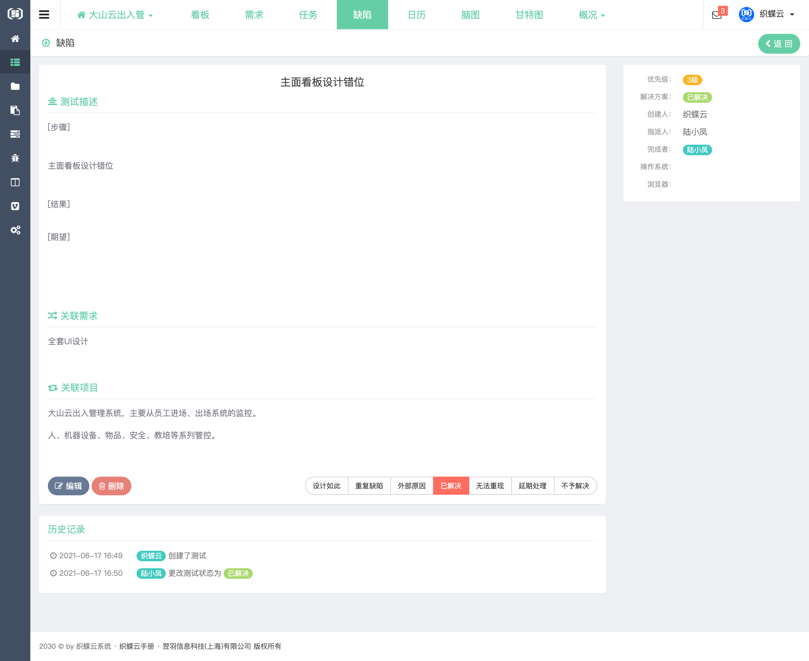The width and height of the screenshot is (809, 661).
Task: Click the home icon in sidebar
Action: pos(15,39)
